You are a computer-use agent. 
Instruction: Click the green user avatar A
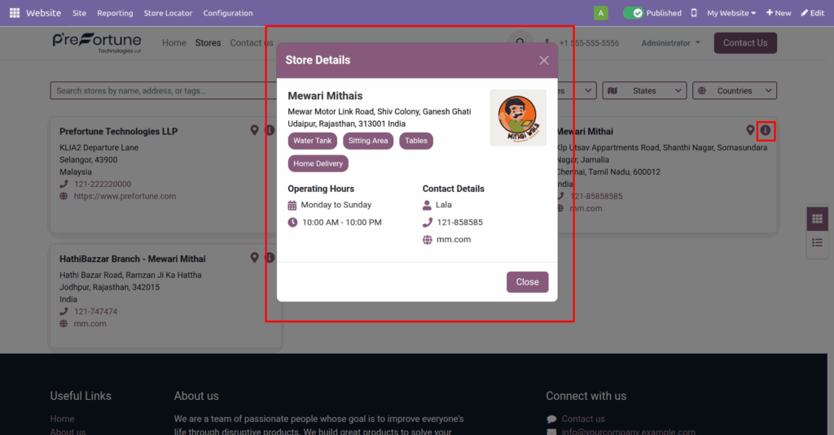point(600,13)
